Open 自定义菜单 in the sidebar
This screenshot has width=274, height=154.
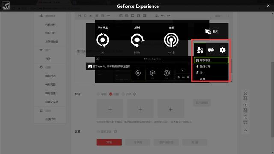52,102
